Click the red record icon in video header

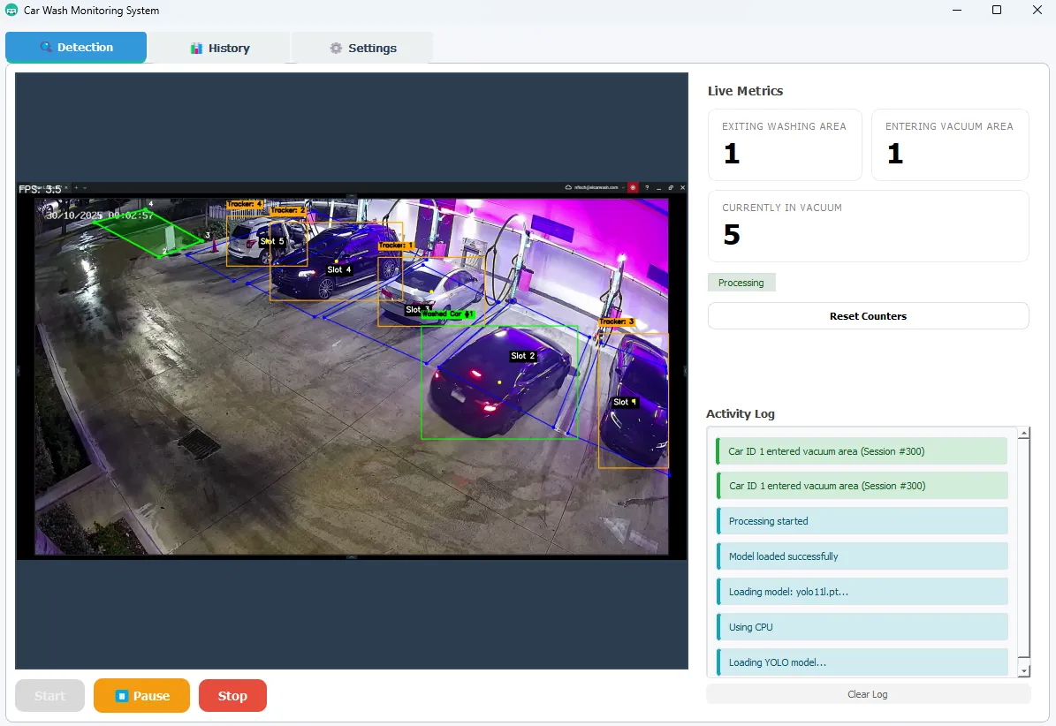coord(633,188)
